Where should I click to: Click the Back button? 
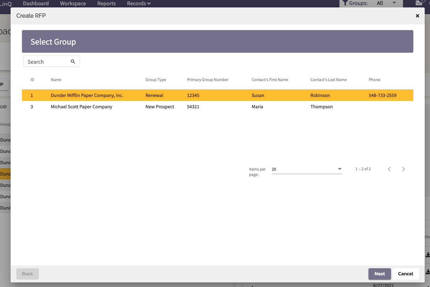tap(27, 274)
